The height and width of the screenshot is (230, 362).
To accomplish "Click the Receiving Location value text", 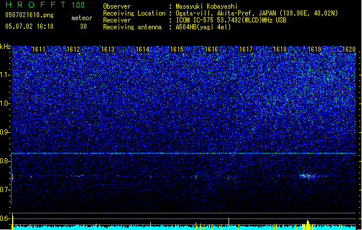I will click(x=257, y=13).
